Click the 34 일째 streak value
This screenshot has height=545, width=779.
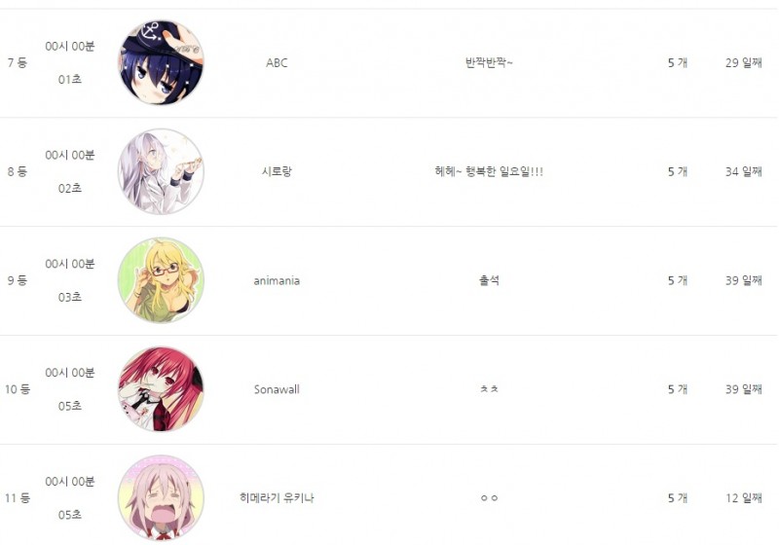pyautogui.click(x=743, y=171)
